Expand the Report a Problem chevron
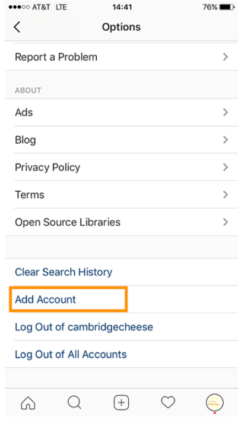Screen dimensions: 241x432 (x=226, y=57)
